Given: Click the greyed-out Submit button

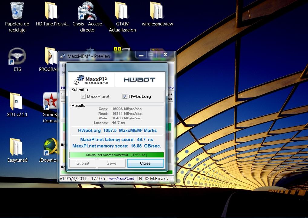Looking at the screenshot, I should click(83, 163).
